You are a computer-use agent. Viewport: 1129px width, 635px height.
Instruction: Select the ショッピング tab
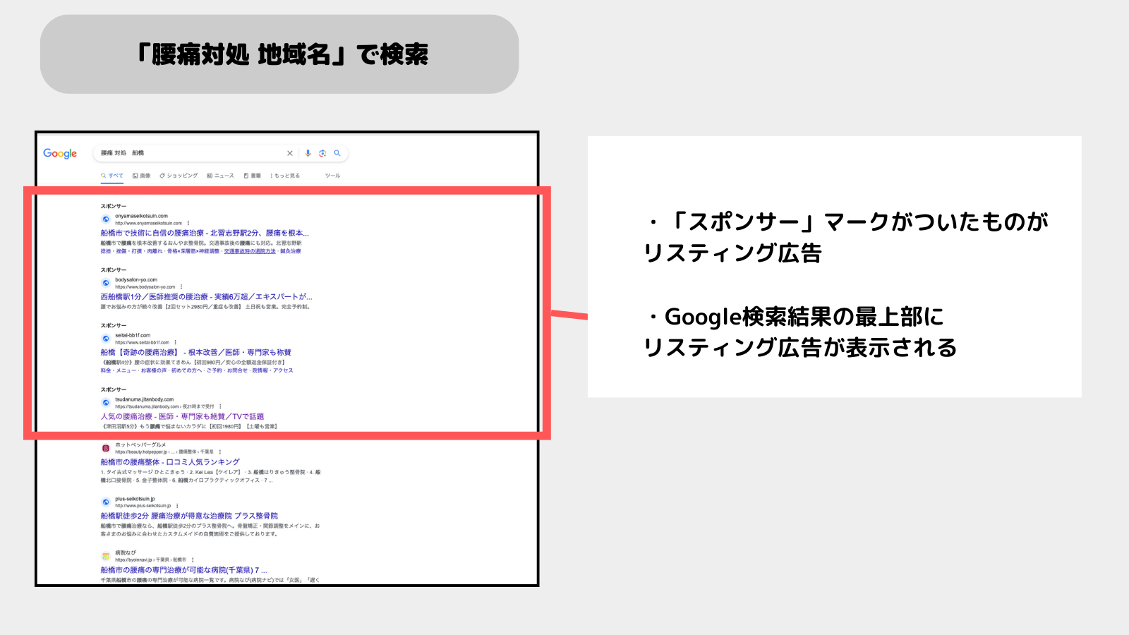179,176
